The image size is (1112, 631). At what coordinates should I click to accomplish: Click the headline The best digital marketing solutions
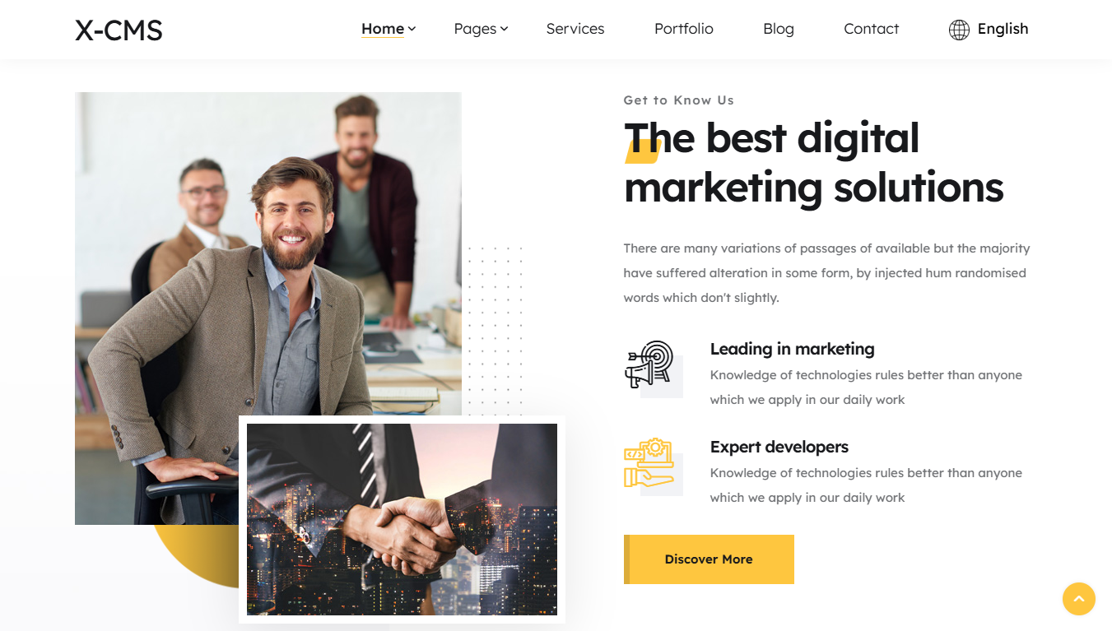click(x=813, y=162)
